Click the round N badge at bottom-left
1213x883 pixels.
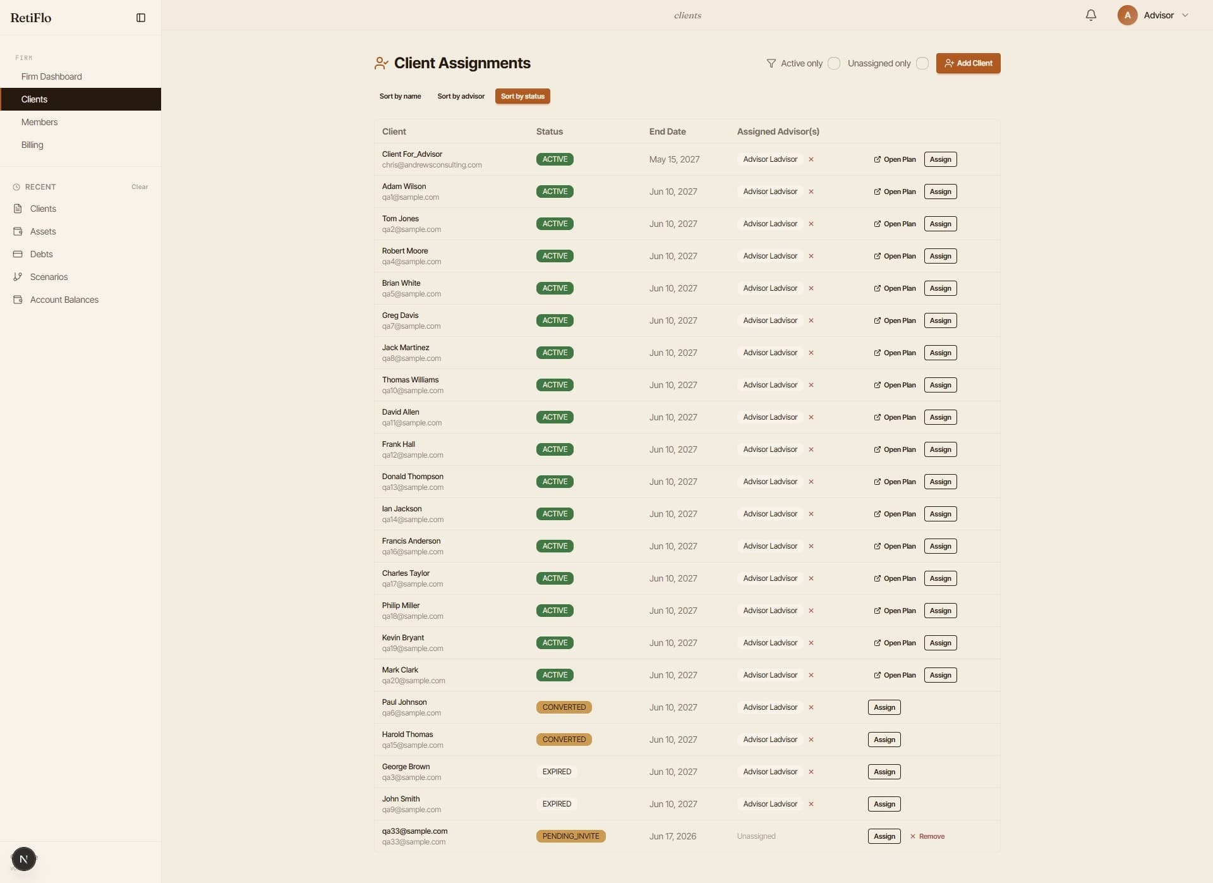23,859
